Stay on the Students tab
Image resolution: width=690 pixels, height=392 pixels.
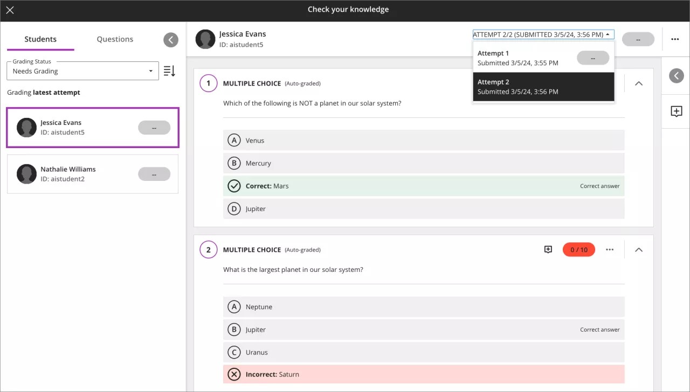click(x=40, y=39)
